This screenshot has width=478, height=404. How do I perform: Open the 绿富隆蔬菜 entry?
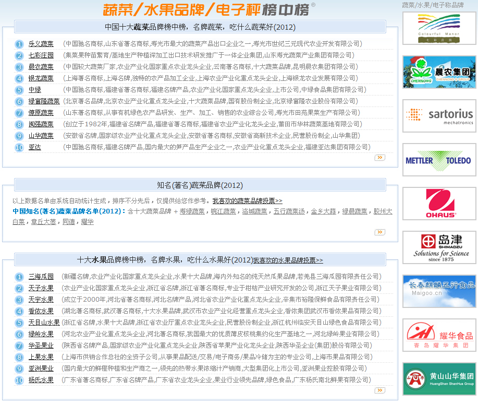[x=44, y=101]
